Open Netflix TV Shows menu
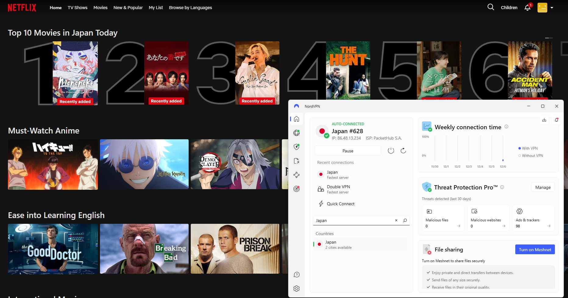The height and width of the screenshot is (298, 568). [77, 8]
